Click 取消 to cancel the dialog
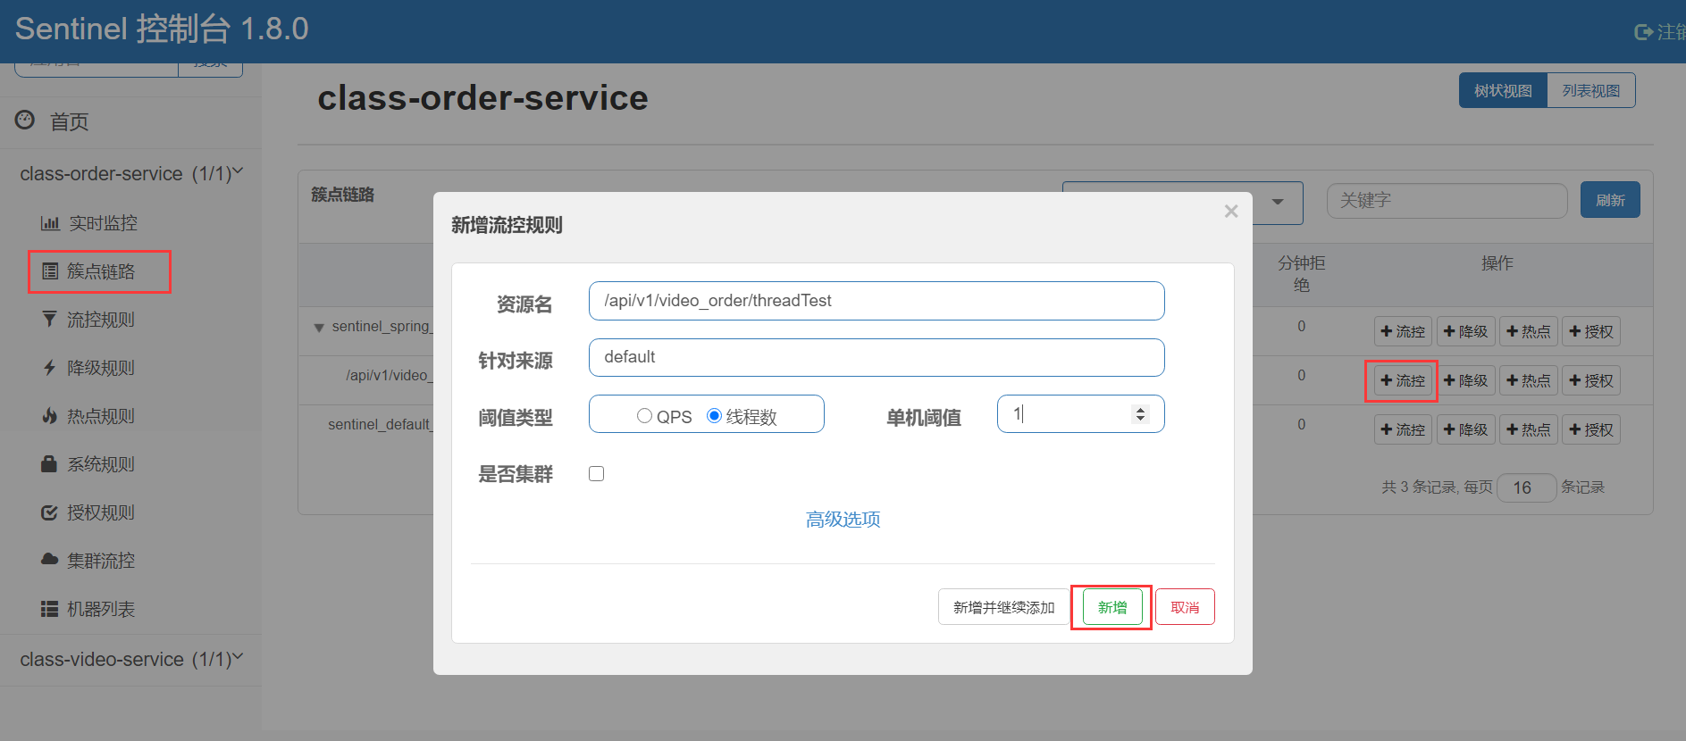 (x=1185, y=607)
